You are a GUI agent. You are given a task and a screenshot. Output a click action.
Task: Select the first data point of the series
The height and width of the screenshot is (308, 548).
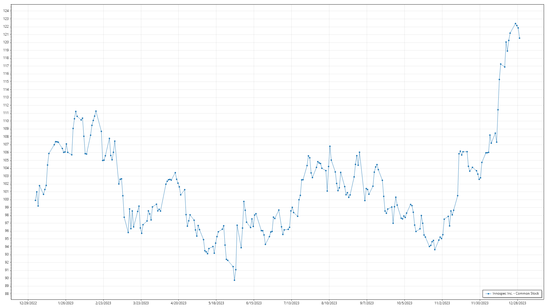[x=35, y=200]
